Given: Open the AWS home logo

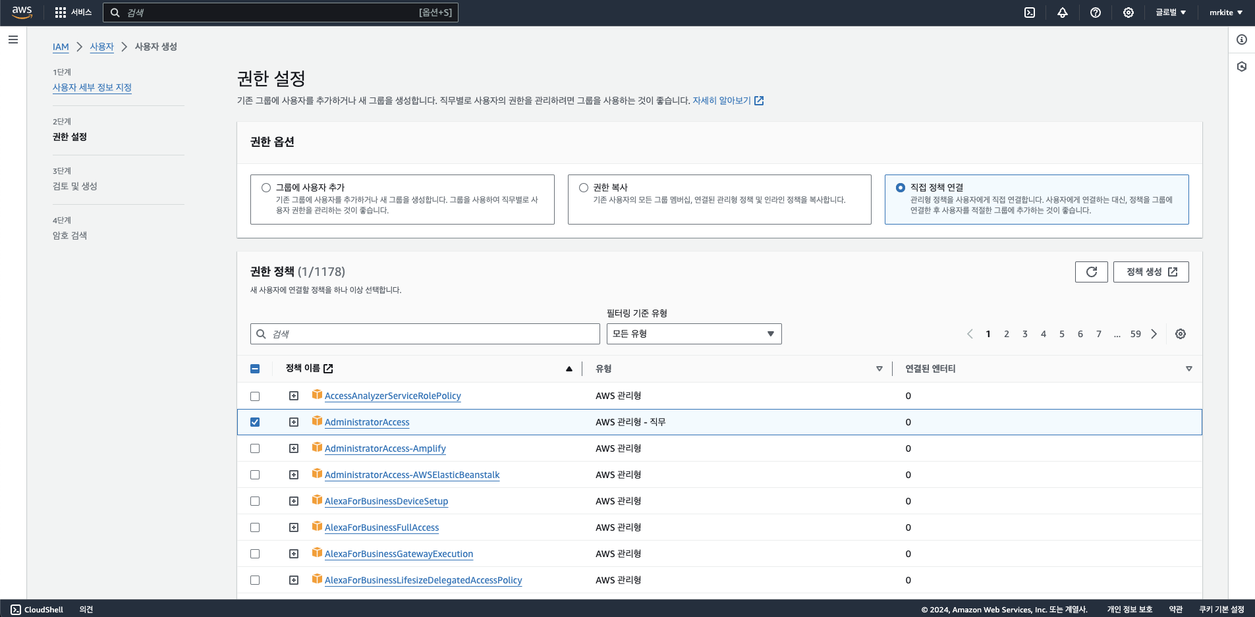Looking at the screenshot, I should (x=22, y=13).
